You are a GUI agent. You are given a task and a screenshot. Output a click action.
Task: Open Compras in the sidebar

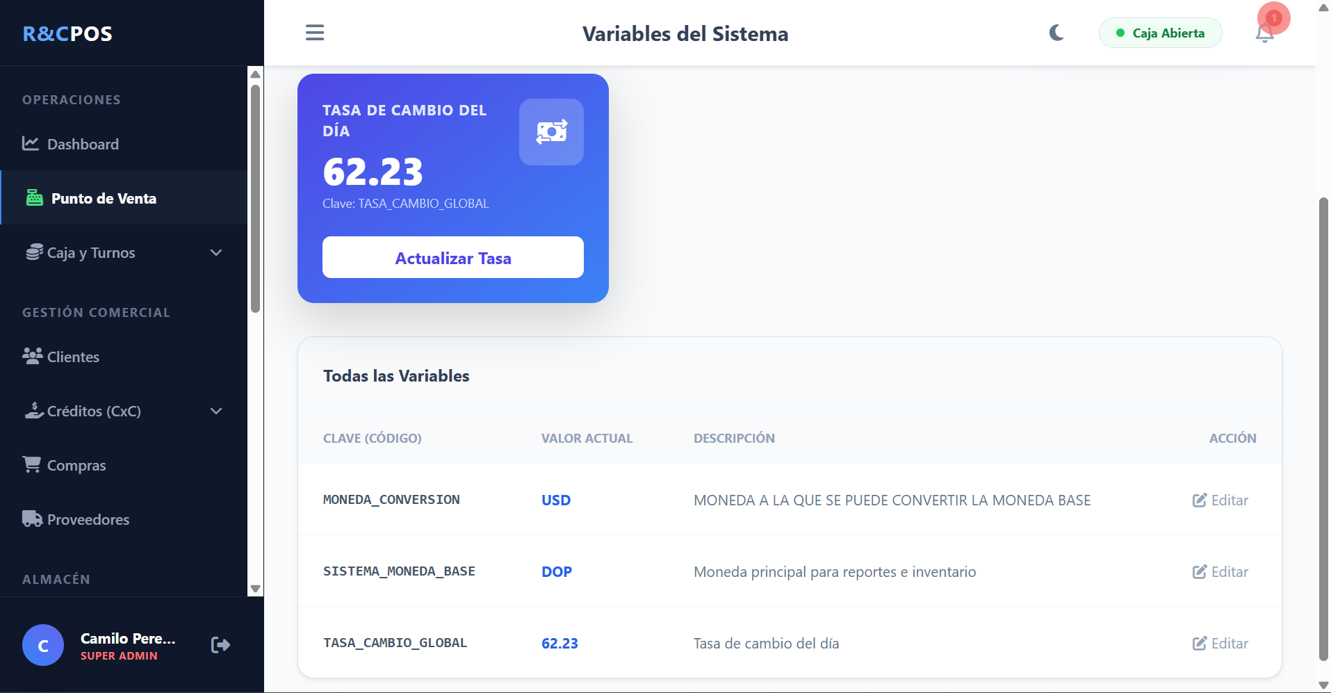(x=124, y=465)
